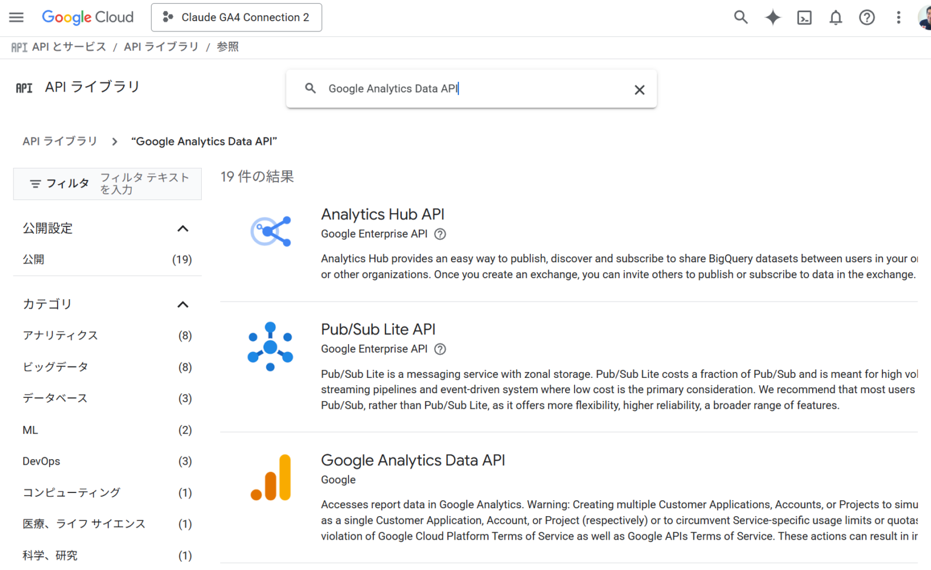This screenshot has width=931, height=570.
Task: Collapse the 公開設定 filter section
Action: (183, 228)
